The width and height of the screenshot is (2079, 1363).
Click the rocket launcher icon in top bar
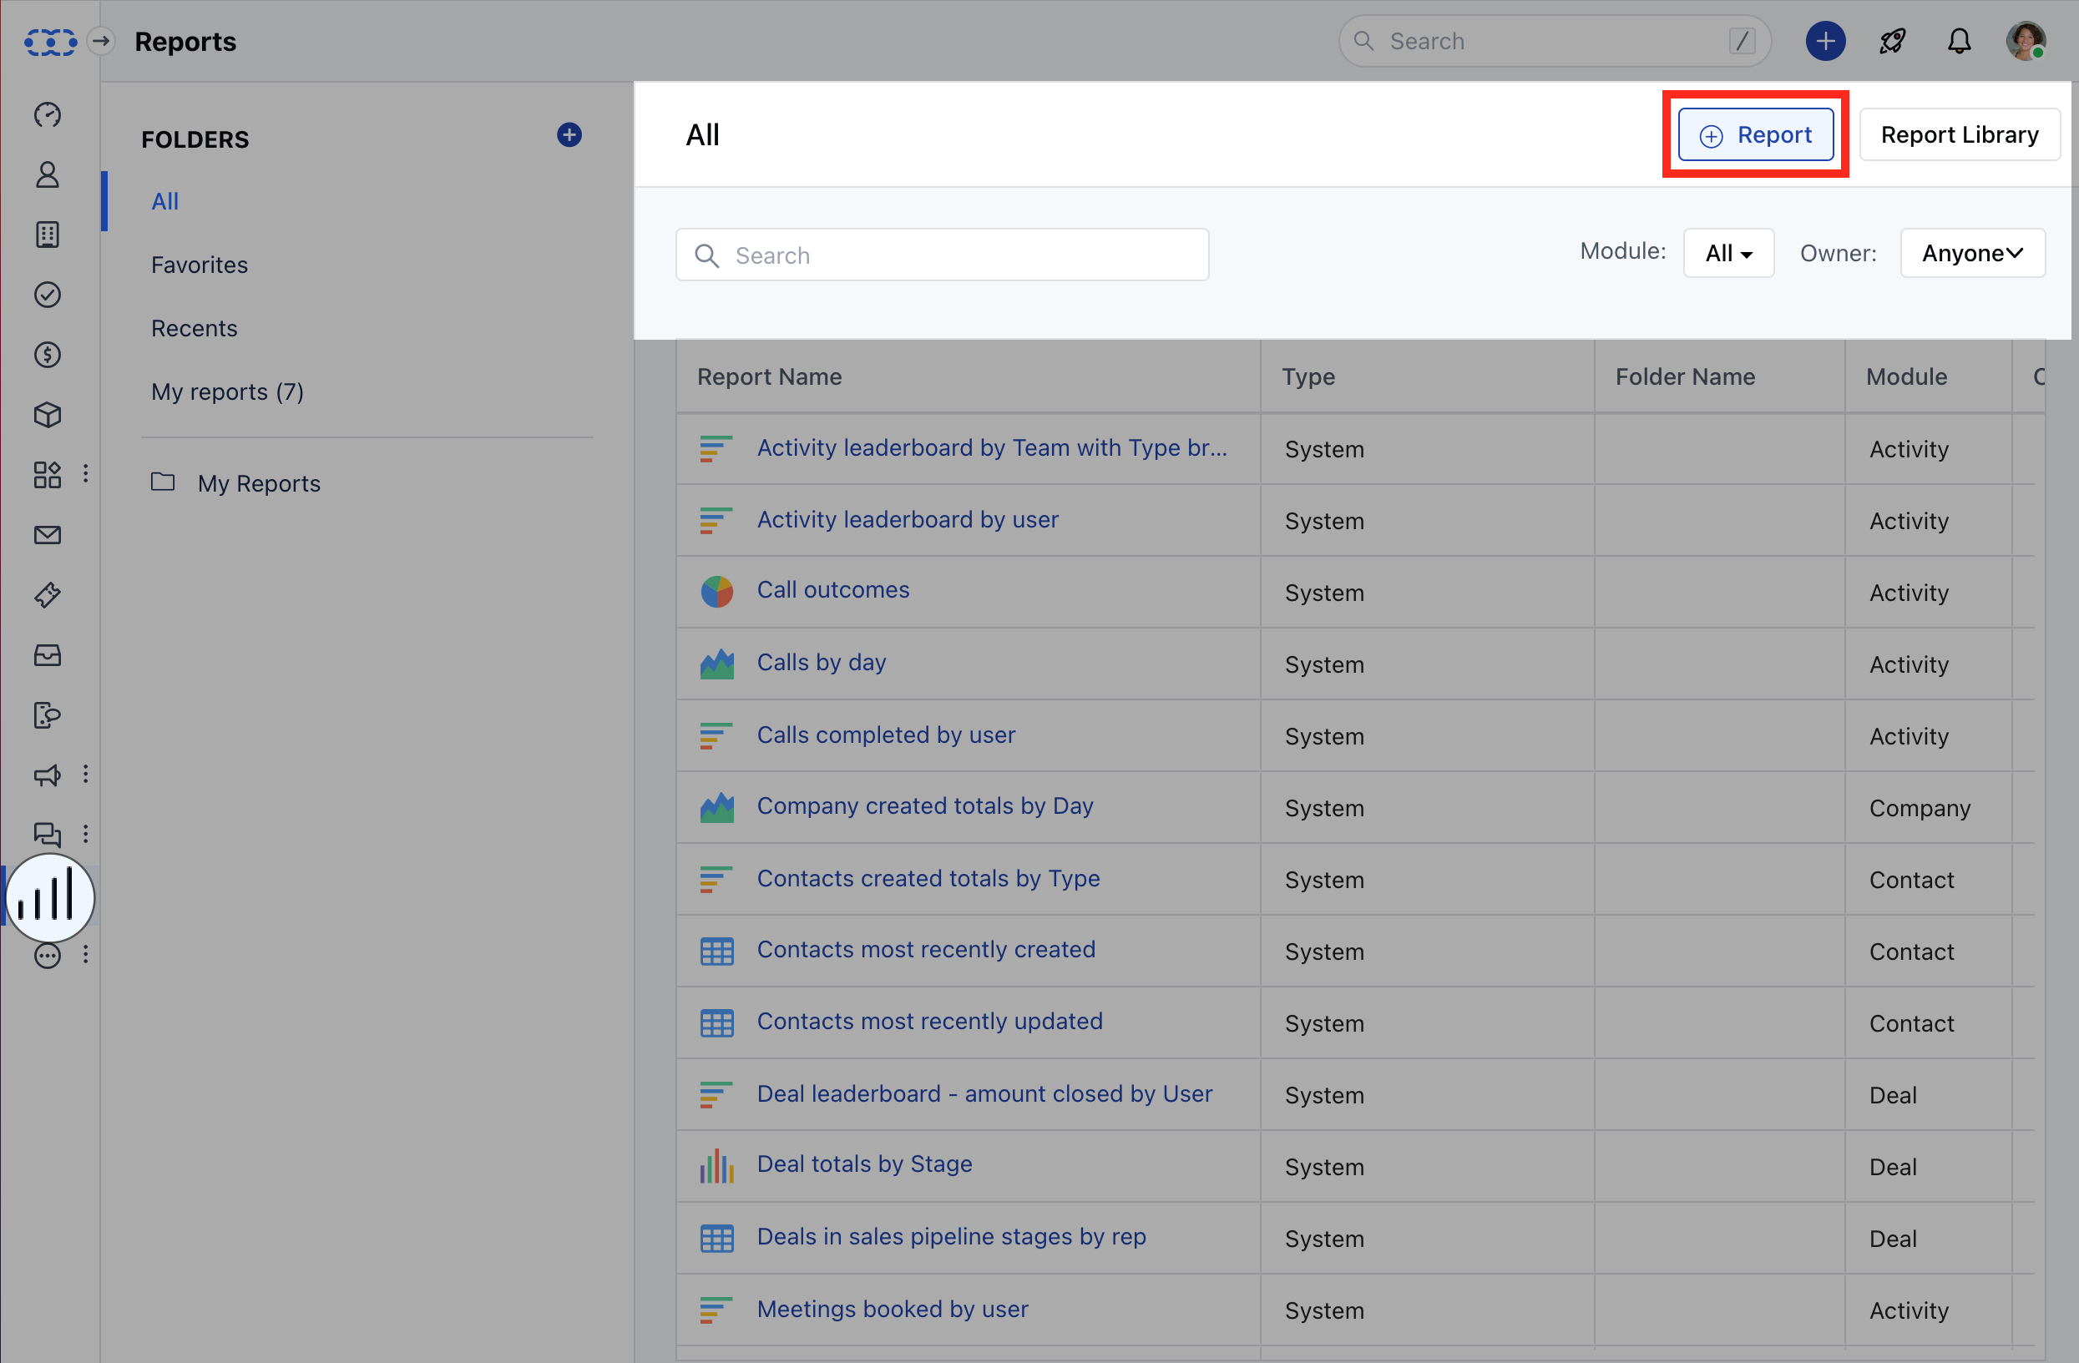coord(1892,40)
